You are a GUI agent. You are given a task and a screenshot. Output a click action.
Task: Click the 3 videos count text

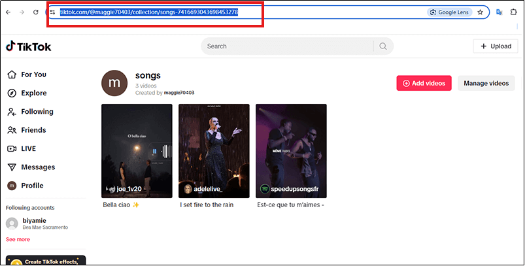coord(146,86)
